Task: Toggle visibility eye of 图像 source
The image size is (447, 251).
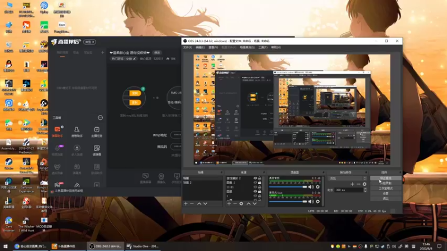Action: point(255,191)
